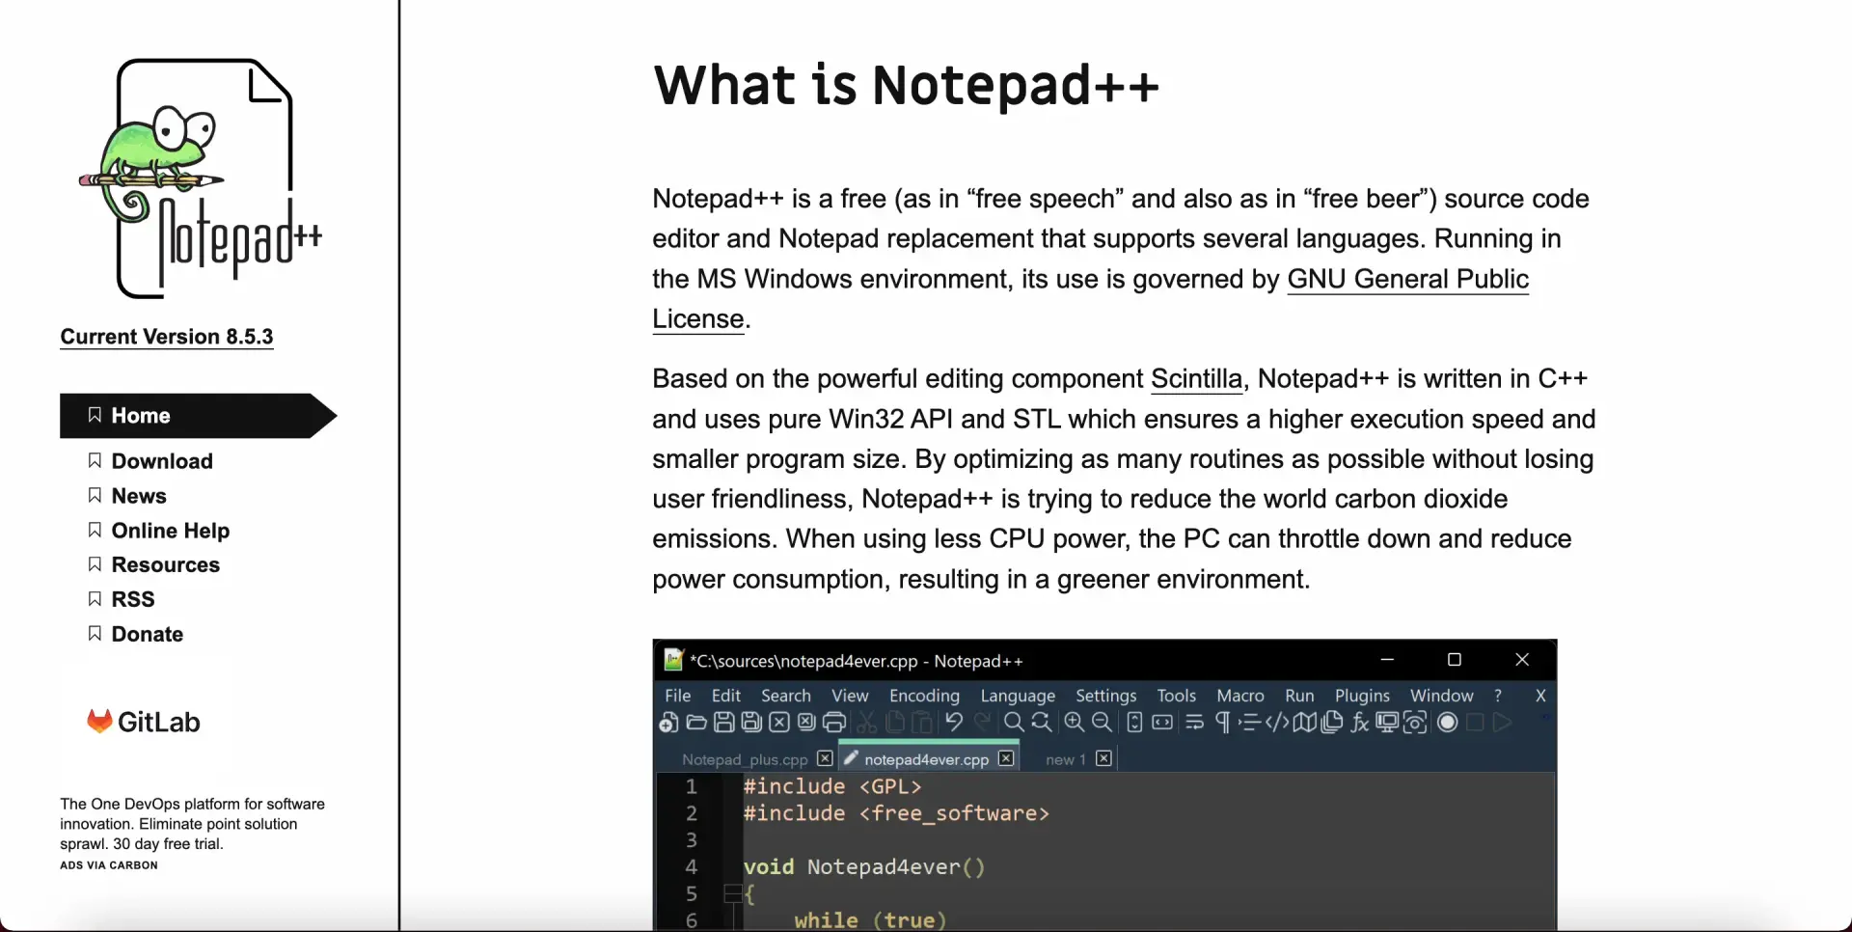Open the Resources sidebar link

click(x=166, y=564)
